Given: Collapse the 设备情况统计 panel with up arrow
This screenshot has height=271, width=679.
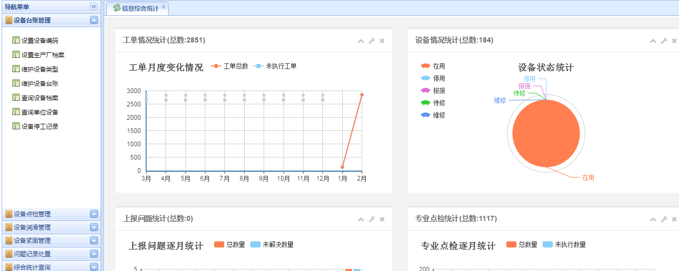Looking at the screenshot, I should coord(653,41).
